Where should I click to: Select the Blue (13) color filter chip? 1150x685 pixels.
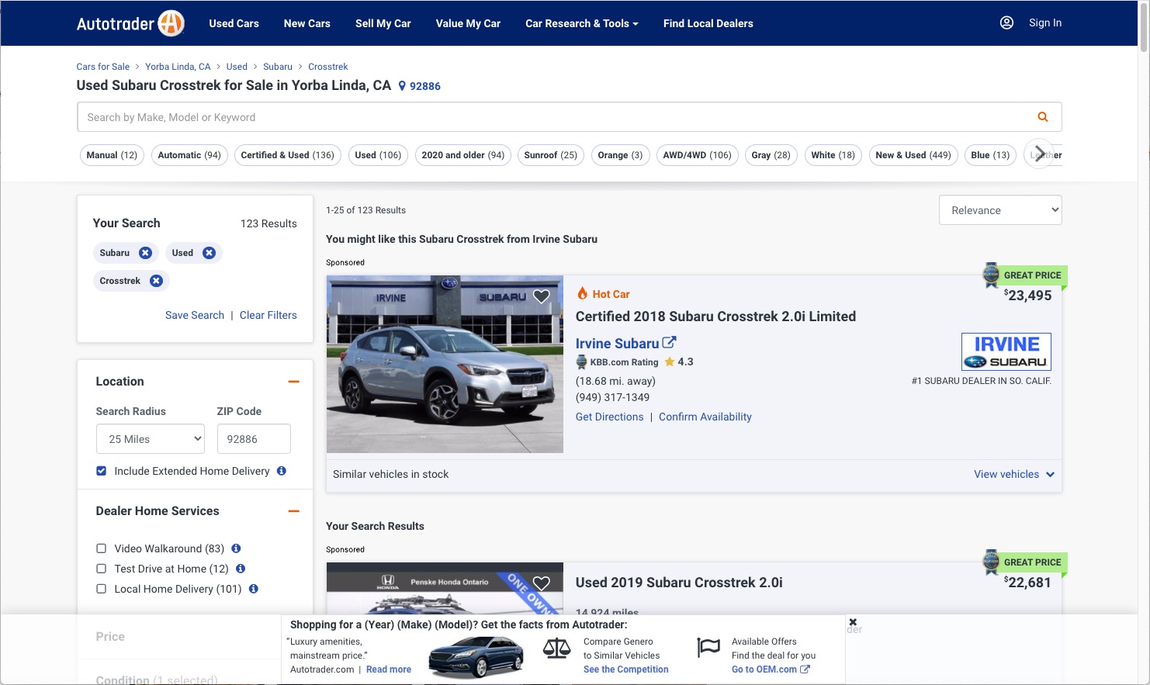pyautogui.click(x=990, y=155)
